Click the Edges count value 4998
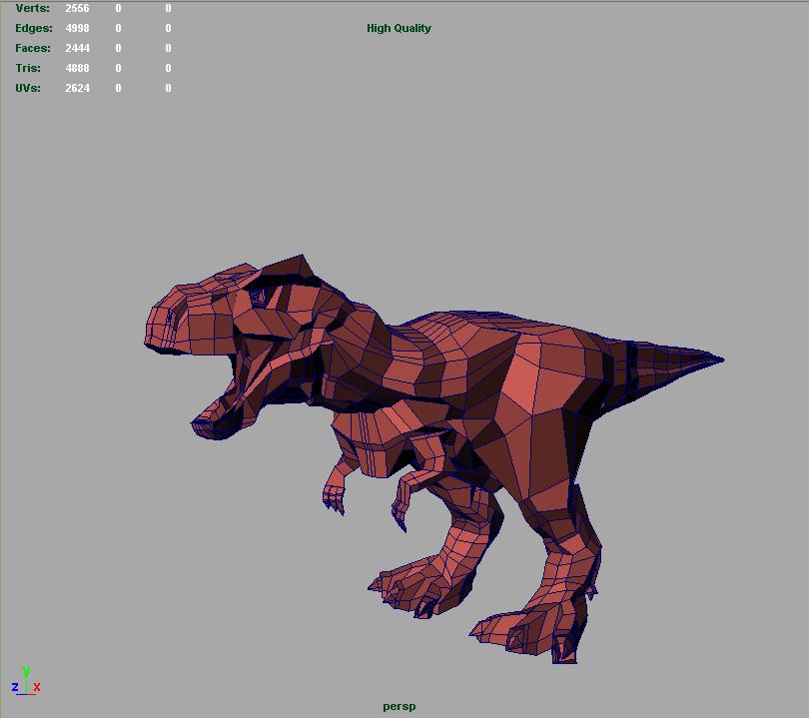This screenshot has width=809, height=718. (x=77, y=28)
